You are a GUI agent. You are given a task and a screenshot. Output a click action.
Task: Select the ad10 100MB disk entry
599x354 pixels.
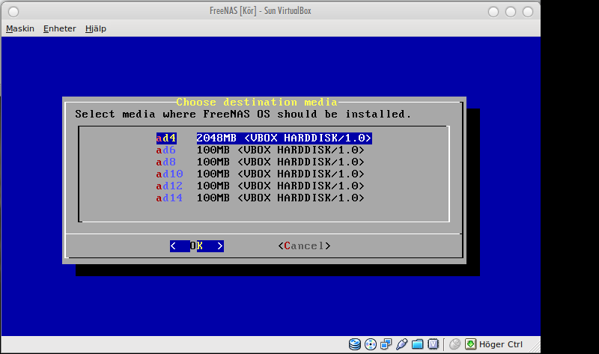260,174
